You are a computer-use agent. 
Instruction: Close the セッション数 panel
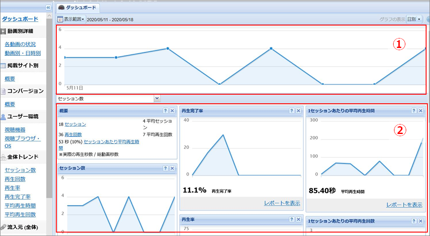tap(172, 168)
